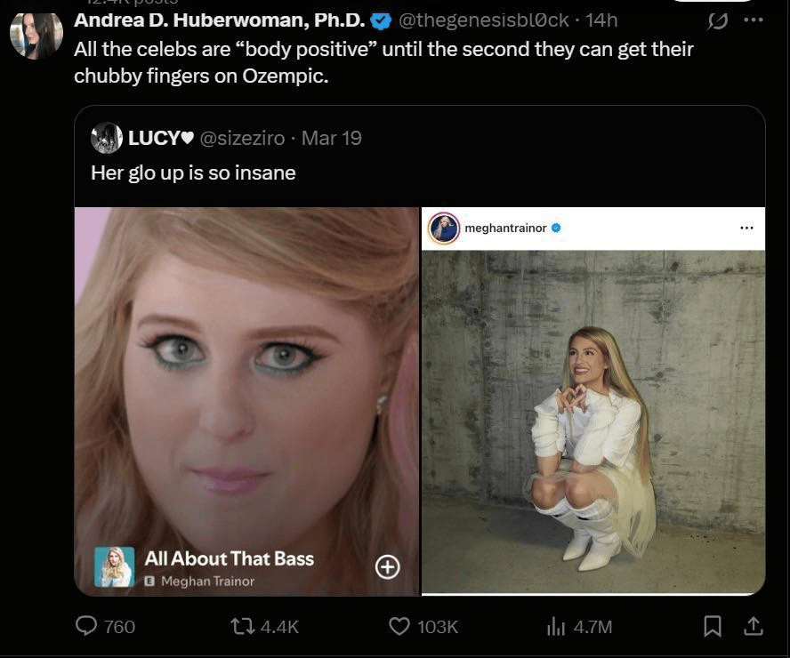Viewport: 790px width, 658px height.
Task: Reply to the tweet via comment icon
Action: (87, 626)
